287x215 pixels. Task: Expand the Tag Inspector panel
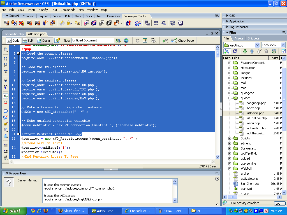[227, 27]
